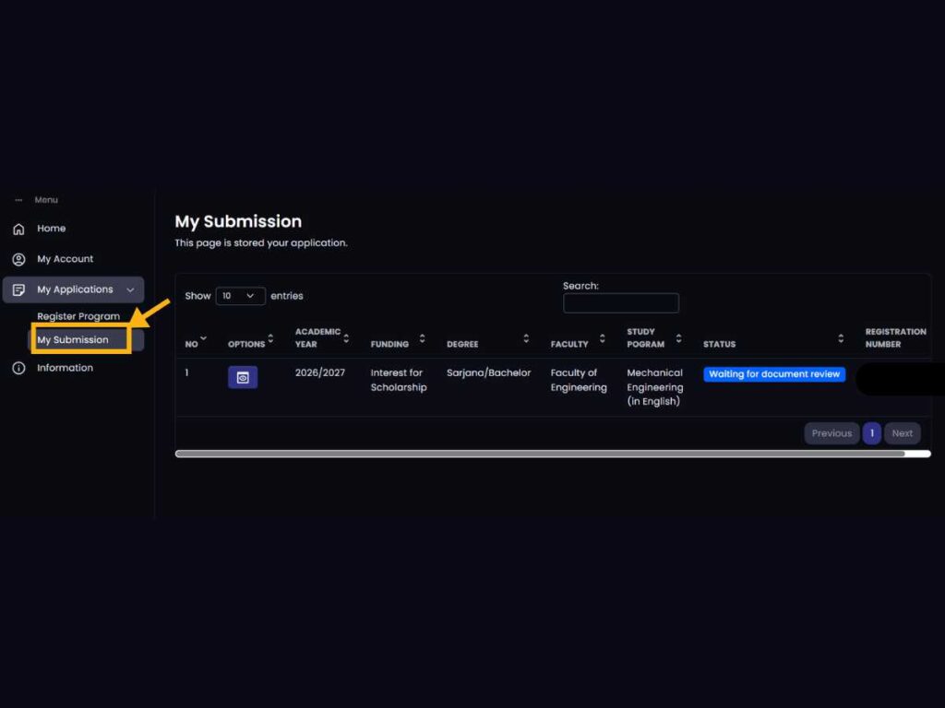Go to the Next page
The image size is (945, 708).
tap(902, 433)
